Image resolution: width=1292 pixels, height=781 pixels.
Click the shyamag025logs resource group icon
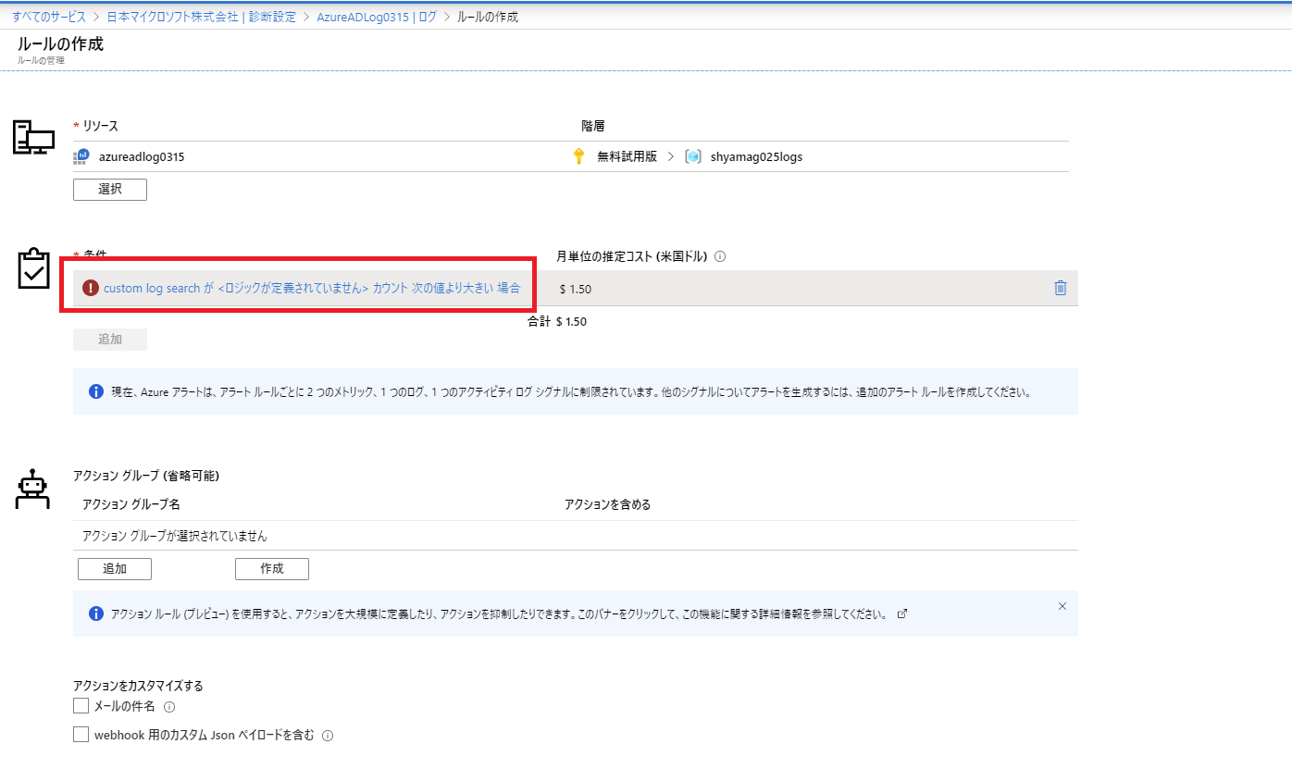pyautogui.click(x=693, y=156)
